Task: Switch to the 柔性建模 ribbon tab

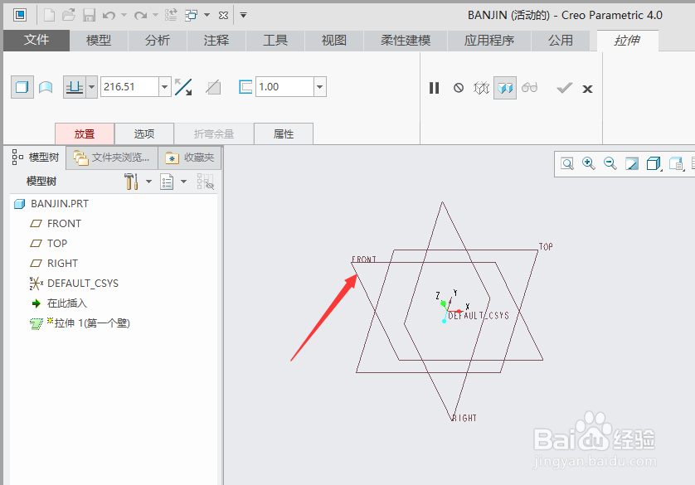Action: pos(406,41)
